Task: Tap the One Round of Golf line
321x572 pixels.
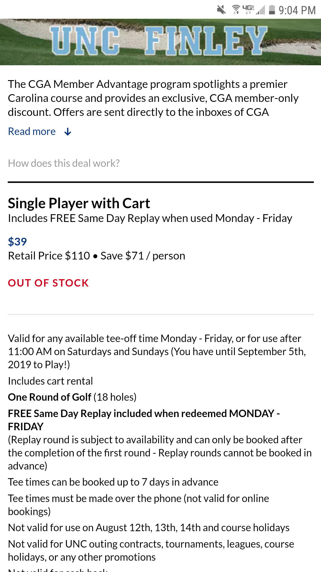Action: coord(72,397)
